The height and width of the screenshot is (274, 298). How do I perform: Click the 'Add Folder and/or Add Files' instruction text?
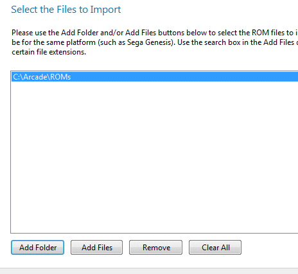tap(109, 33)
